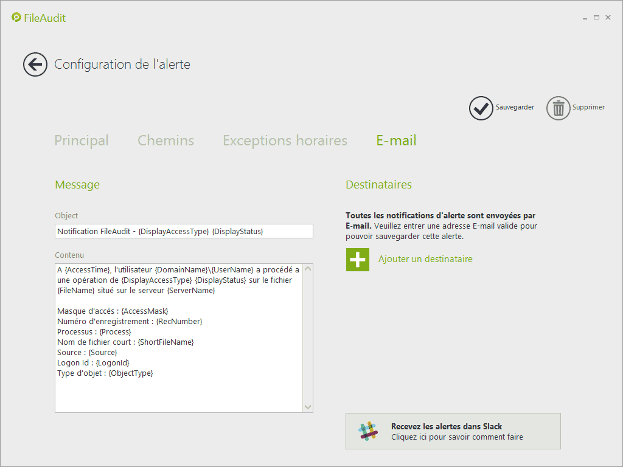Click the Slack logo icon

click(367, 431)
